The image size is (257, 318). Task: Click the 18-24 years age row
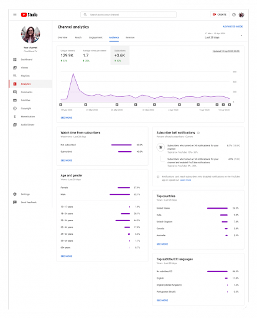pos(100,214)
